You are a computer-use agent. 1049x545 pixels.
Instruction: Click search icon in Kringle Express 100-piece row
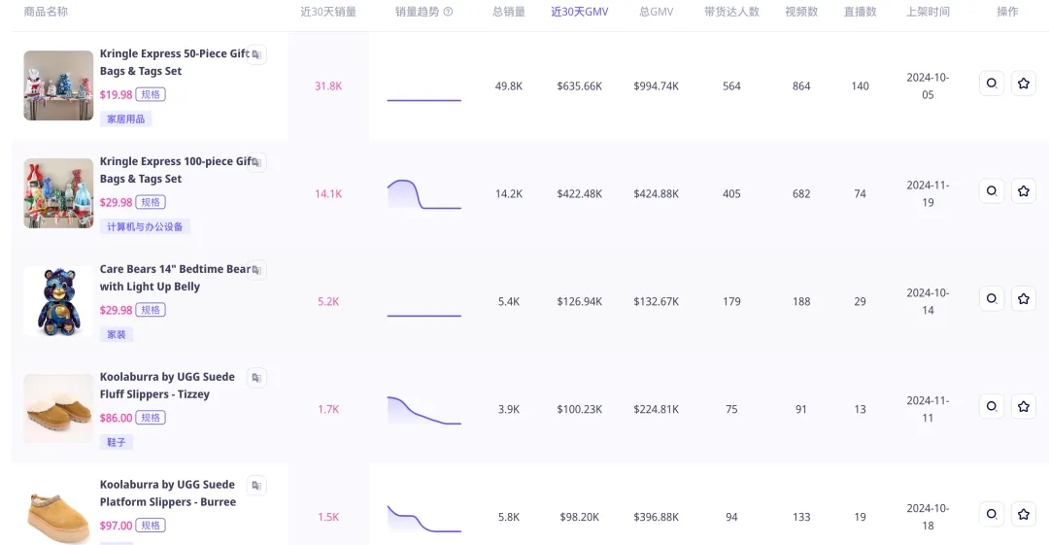coord(992,191)
